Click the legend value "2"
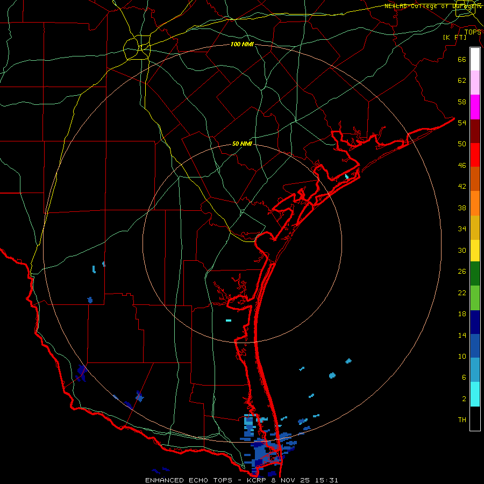The image size is (484, 484). (464, 399)
